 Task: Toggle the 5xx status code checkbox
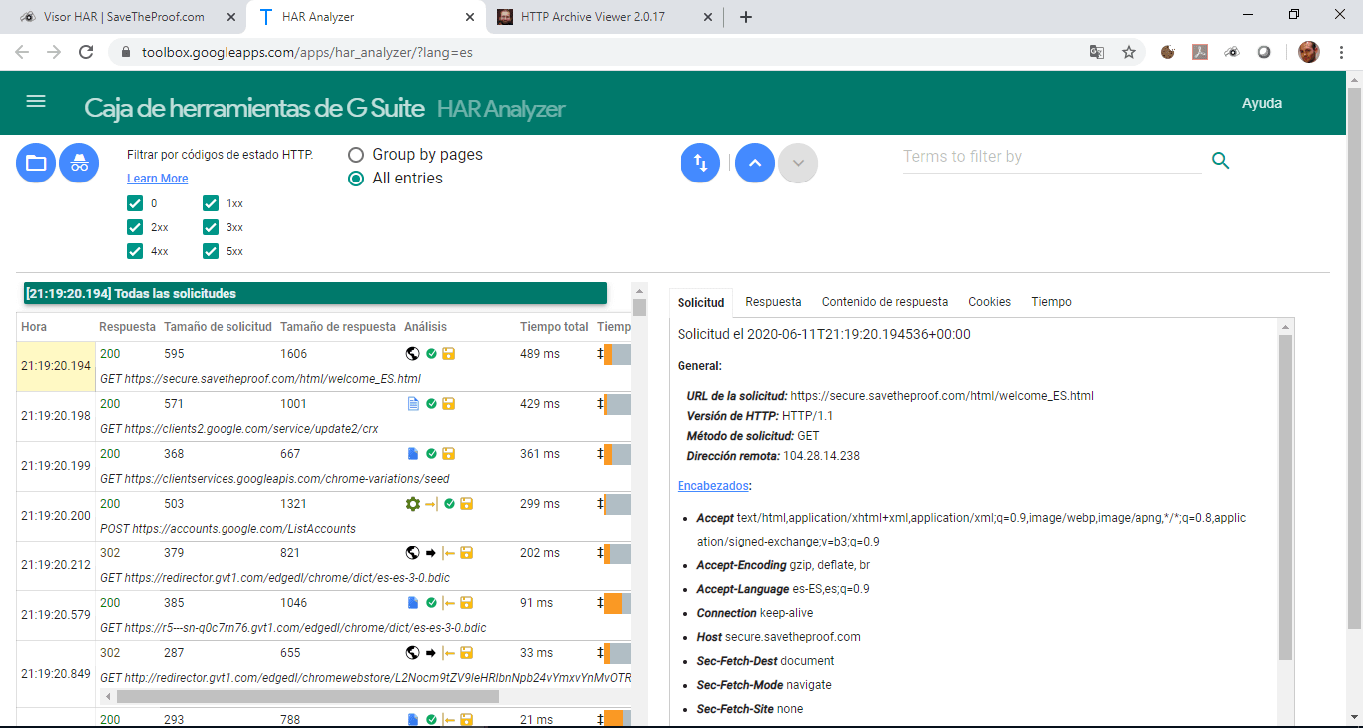click(x=211, y=251)
